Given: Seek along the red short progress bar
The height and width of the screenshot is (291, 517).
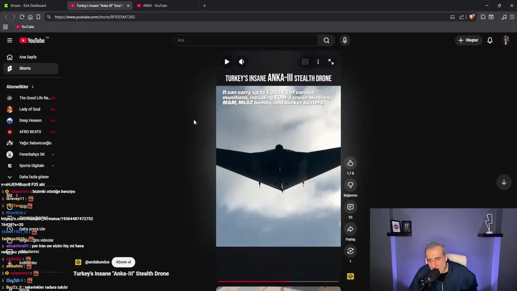Looking at the screenshot, I should coord(278,281).
